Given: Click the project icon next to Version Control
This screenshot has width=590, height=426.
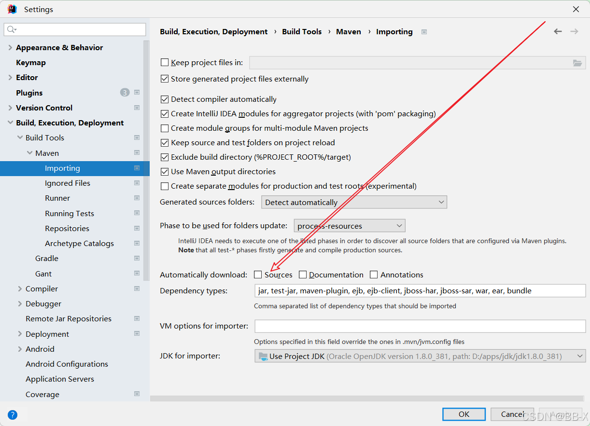Looking at the screenshot, I should (137, 108).
